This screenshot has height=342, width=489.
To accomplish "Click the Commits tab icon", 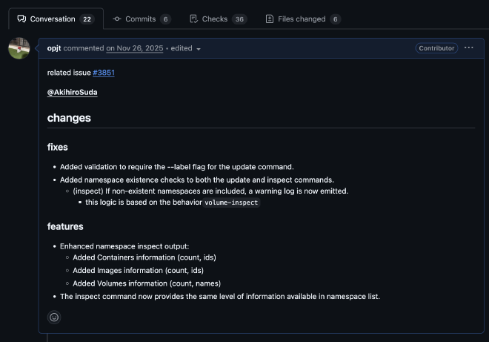I will click(117, 19).
